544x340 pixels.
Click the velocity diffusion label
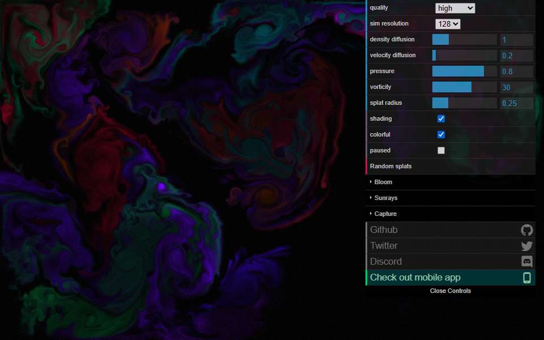[393, 55]
